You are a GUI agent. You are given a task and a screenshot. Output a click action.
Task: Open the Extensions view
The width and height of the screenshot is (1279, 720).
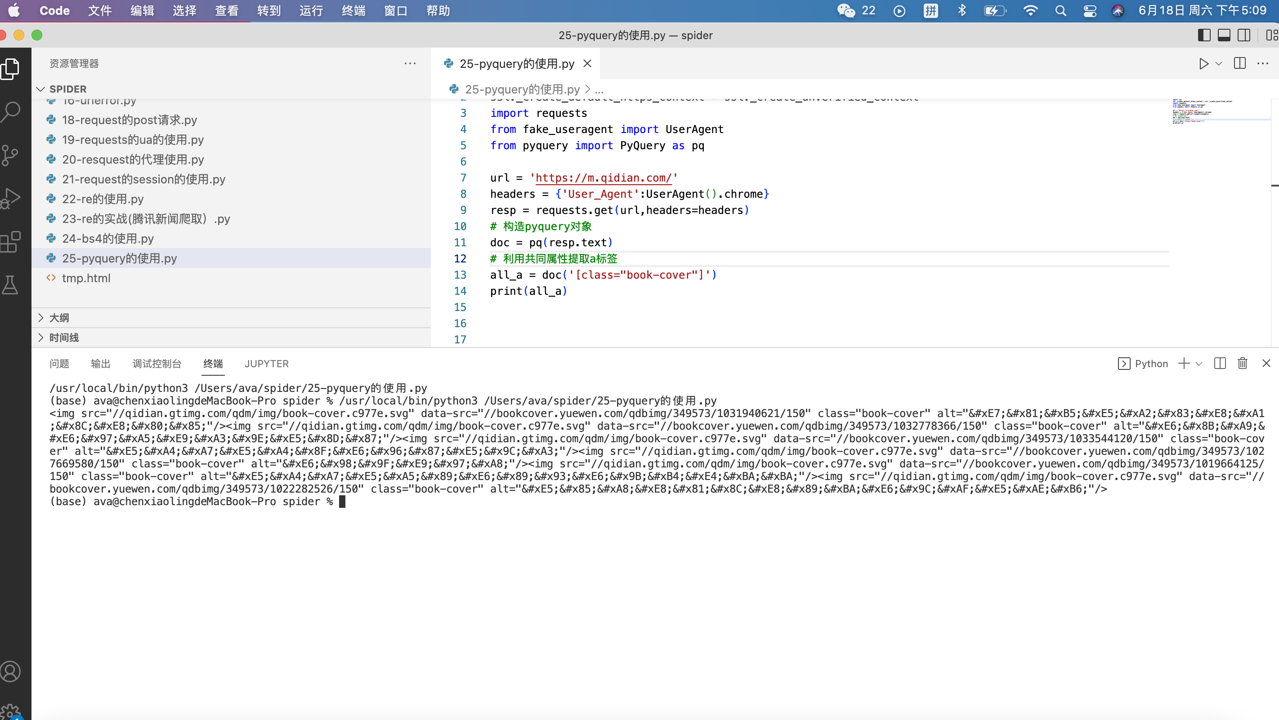(x=10, y=242)
